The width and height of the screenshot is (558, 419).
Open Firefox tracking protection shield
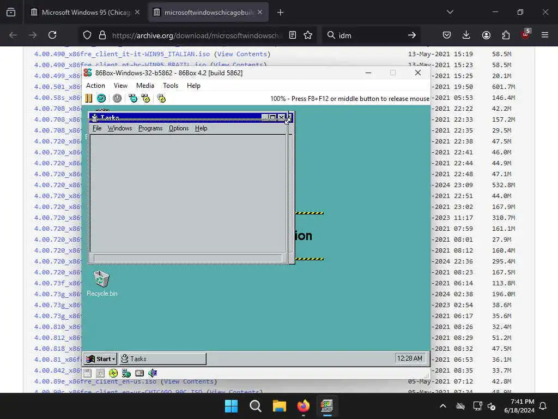tap(87, 35)
